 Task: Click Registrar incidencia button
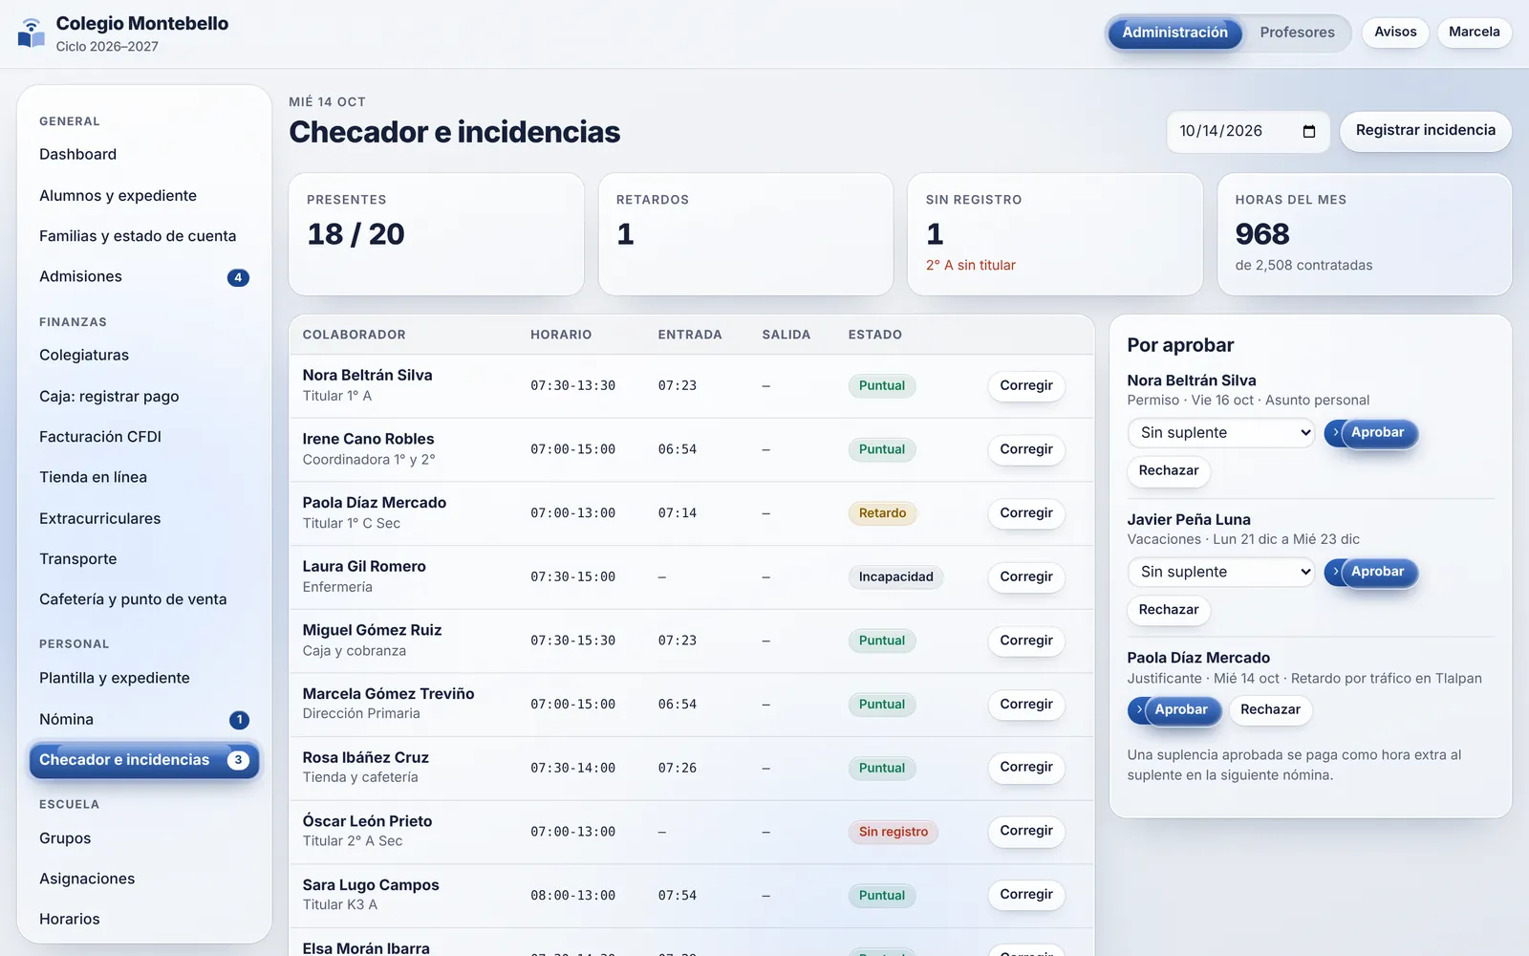(1425, 131)
